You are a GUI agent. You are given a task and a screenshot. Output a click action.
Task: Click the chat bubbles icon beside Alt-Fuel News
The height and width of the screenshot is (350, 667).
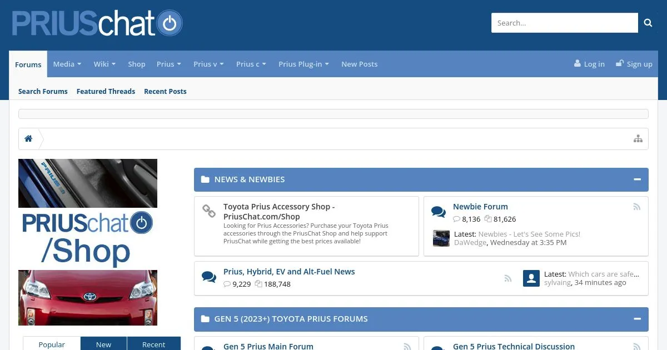[209, 277]
